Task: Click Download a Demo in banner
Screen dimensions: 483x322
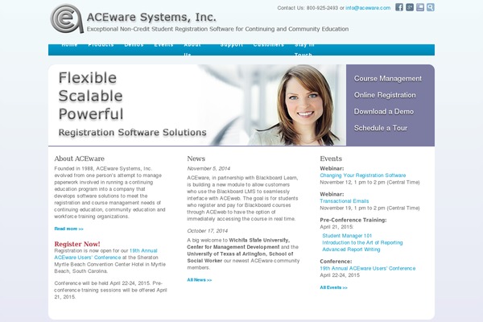Action: coord(383,112)
